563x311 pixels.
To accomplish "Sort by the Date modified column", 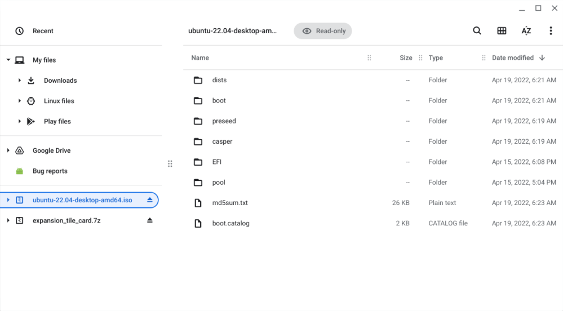I will coord(512,57).
